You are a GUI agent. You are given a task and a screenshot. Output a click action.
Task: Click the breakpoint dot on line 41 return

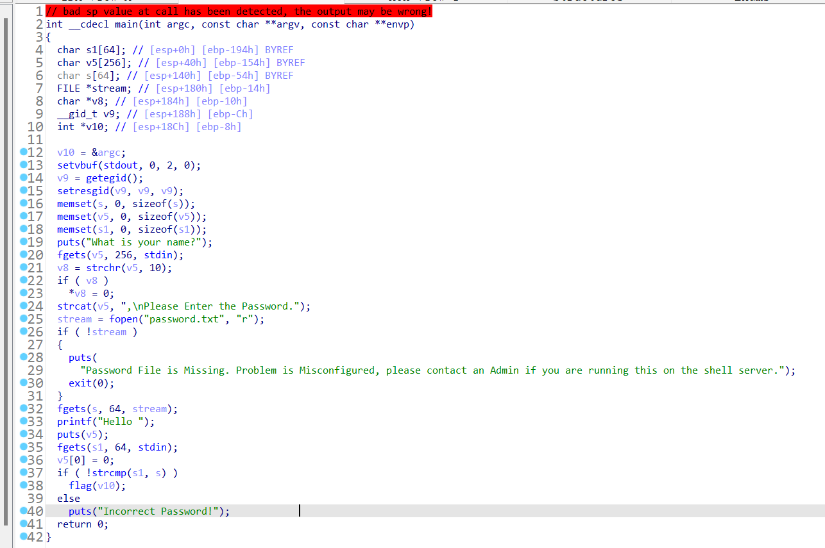(23, 524)
